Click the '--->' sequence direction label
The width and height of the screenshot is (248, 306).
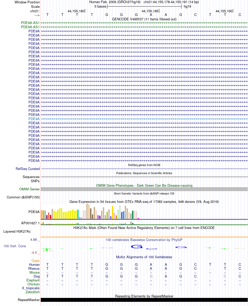point(37,15)
